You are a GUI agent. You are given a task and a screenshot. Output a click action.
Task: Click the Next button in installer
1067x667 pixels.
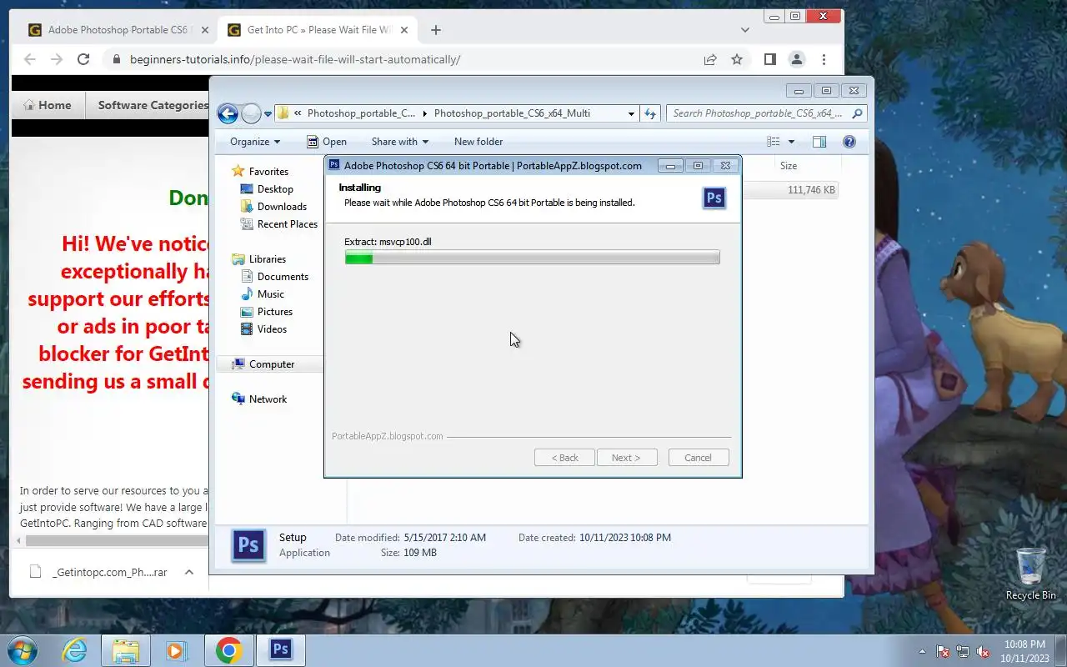pos(627,458)
